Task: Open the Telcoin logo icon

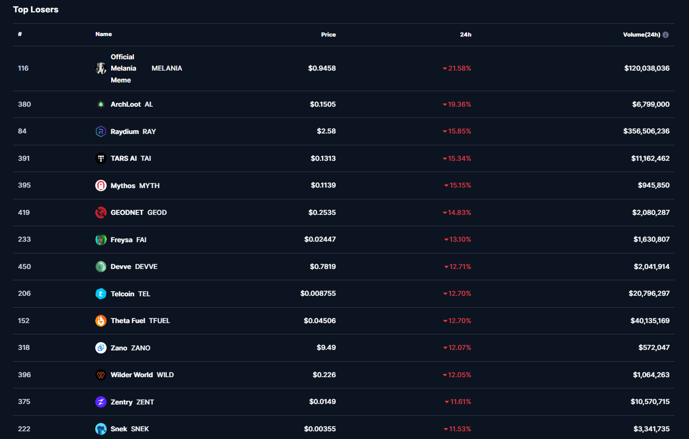Action: point(101,294)
